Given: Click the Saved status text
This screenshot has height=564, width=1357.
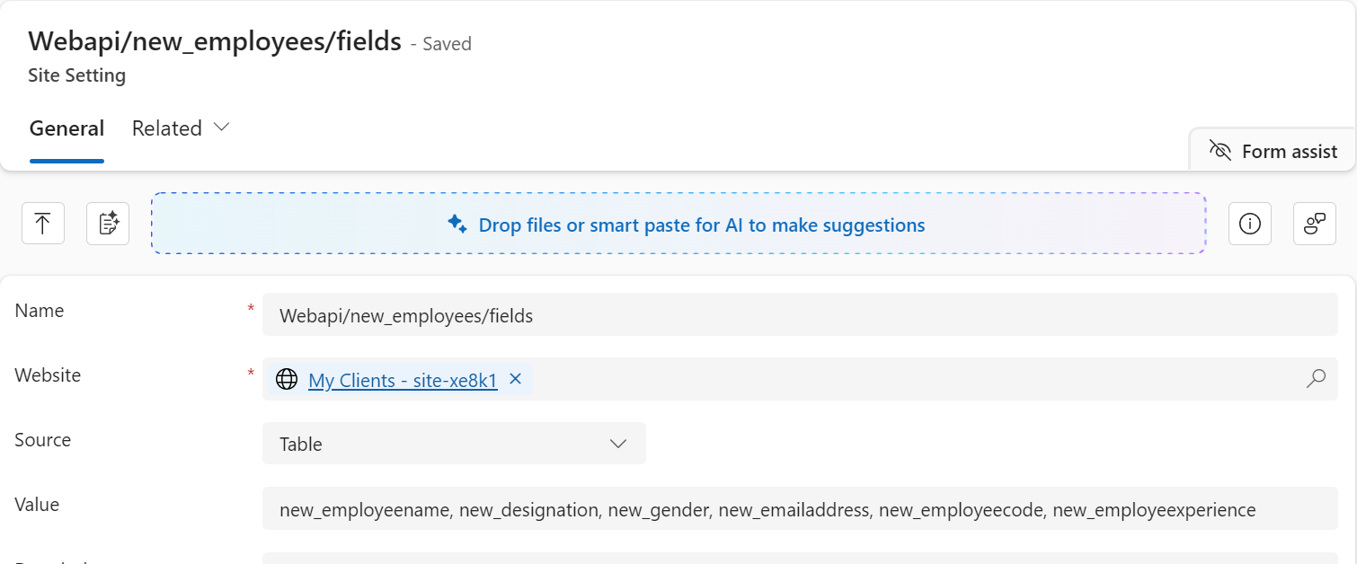Looking at the screenshot, I should 447,44.
